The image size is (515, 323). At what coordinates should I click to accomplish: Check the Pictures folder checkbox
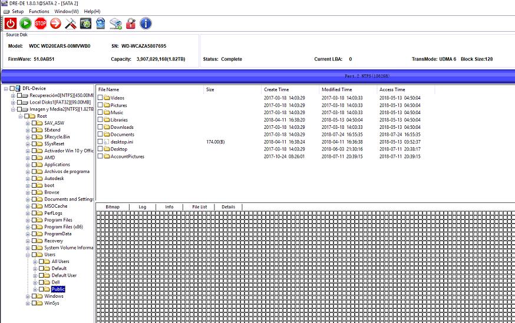pyautogui.click(x=100, y=105)
